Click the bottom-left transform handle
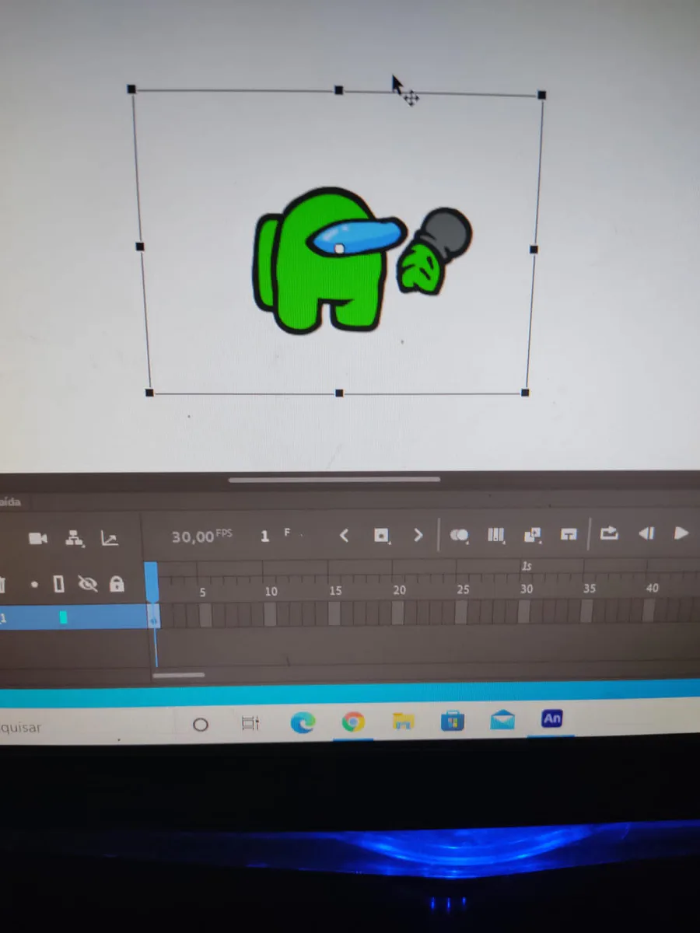 click(149, 393)
